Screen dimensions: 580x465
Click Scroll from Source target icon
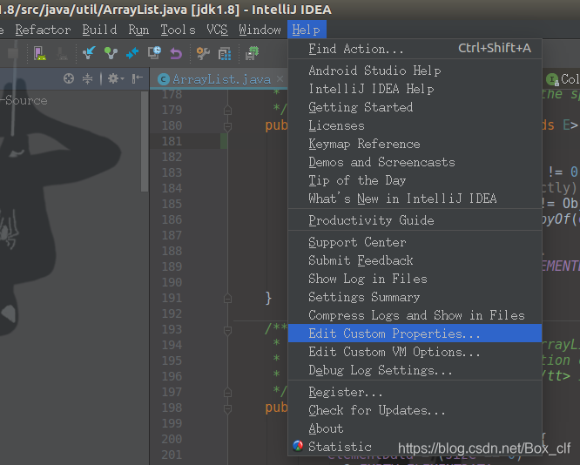click(69, 78)
